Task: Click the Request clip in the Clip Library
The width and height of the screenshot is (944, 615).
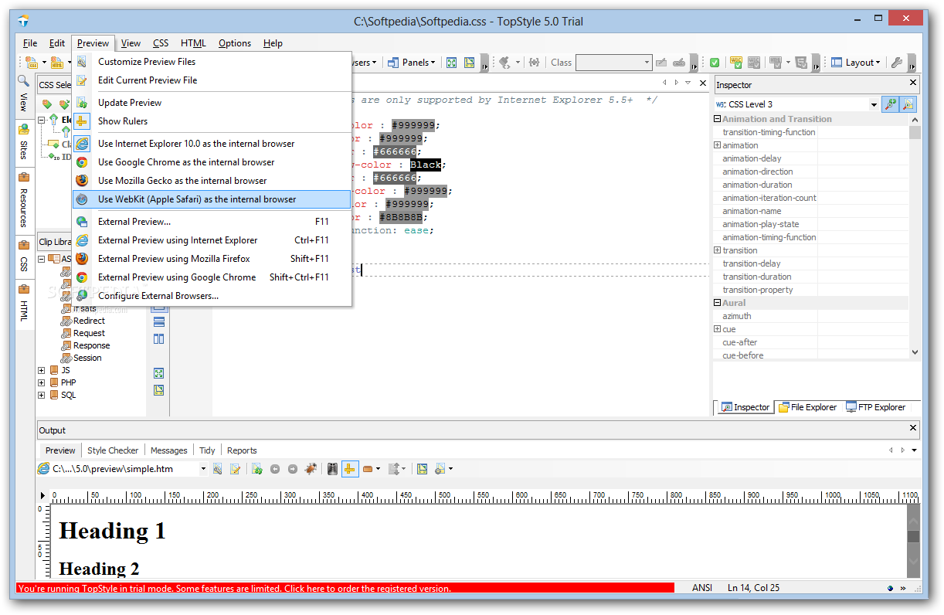Action: (x=89, y=333)
